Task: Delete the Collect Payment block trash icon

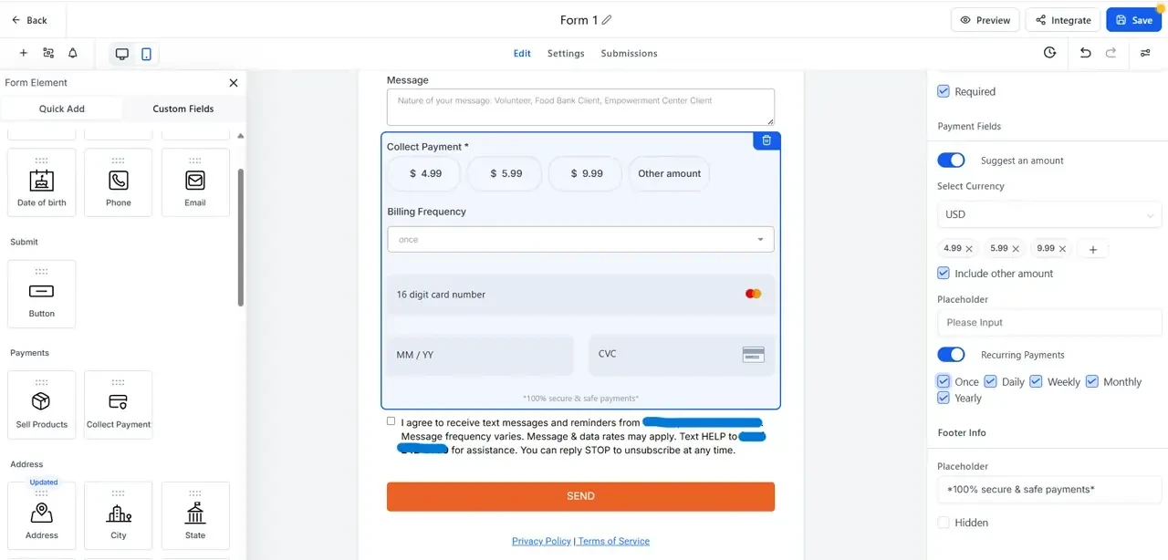Action: [766, 140]
